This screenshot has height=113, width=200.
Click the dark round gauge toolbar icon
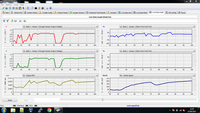[42, 8]
